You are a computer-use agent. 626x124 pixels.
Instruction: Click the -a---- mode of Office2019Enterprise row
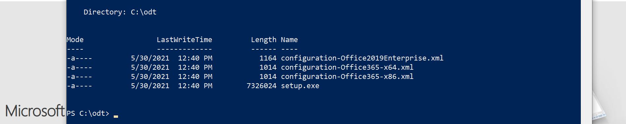[x=79, y=58]
